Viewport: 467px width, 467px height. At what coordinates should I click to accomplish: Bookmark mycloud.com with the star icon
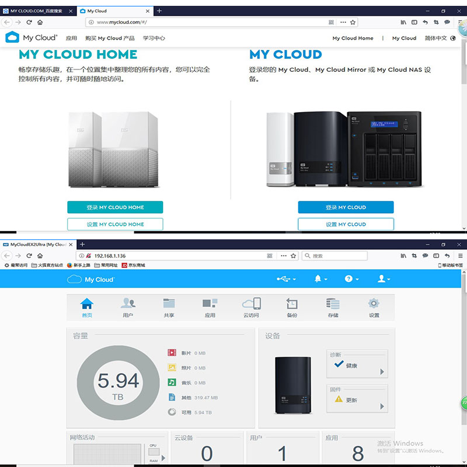click(x=353, y=22)
